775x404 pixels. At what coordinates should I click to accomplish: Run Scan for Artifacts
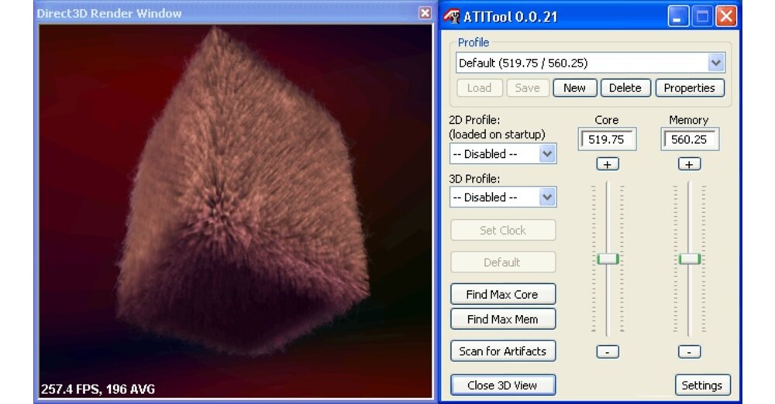(x=502, y=351)
